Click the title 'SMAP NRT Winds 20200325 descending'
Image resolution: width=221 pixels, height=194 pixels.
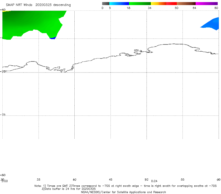coord(38,5)
